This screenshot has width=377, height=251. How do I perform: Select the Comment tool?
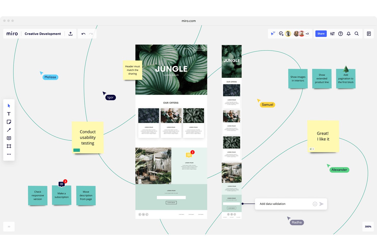(x=9, y=138)
